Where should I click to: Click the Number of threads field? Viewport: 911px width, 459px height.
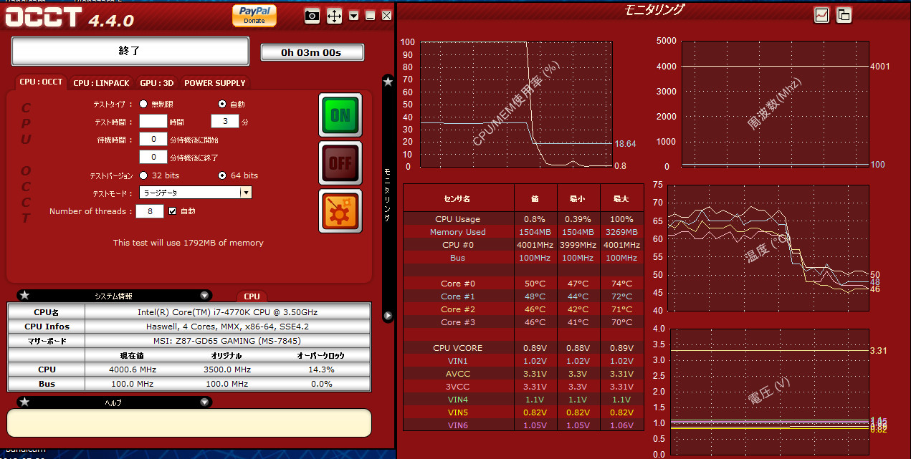(x=150, y=211)
